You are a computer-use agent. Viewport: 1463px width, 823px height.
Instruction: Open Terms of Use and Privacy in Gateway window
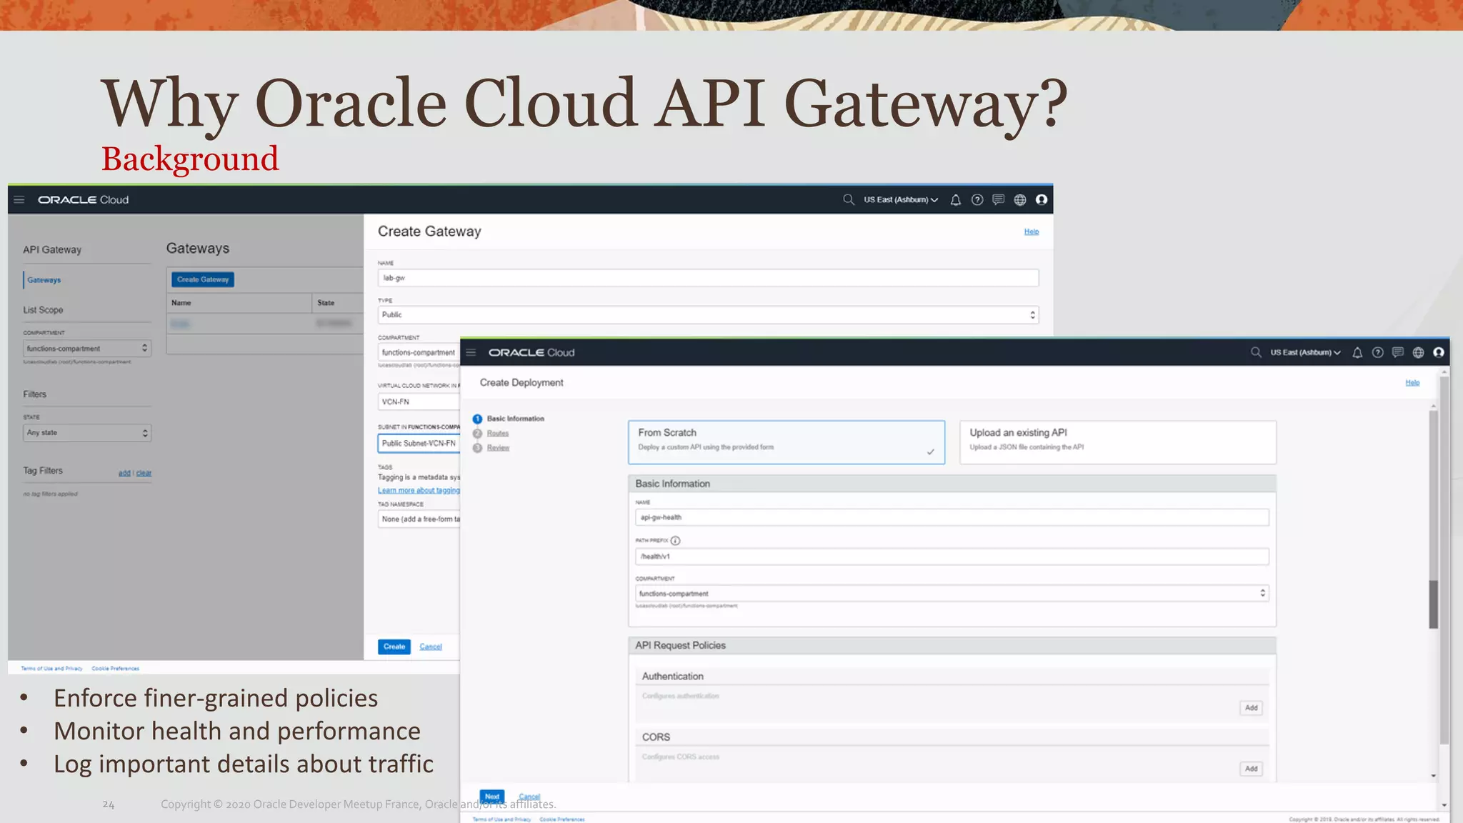pos(51,669)
